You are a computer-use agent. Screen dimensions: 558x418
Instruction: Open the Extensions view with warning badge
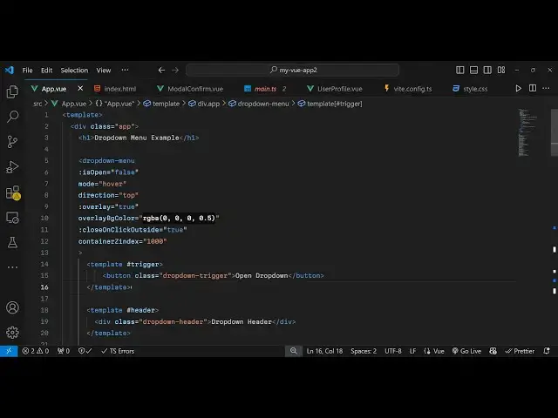point(13,192)
